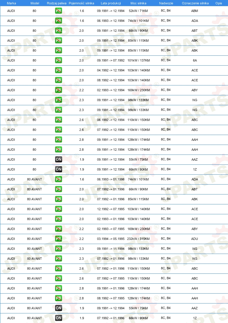This screenshot has height=323, width=228.
Task: Click the date range '08.1992 -> 12.1994'
Action: pos(111,80)
